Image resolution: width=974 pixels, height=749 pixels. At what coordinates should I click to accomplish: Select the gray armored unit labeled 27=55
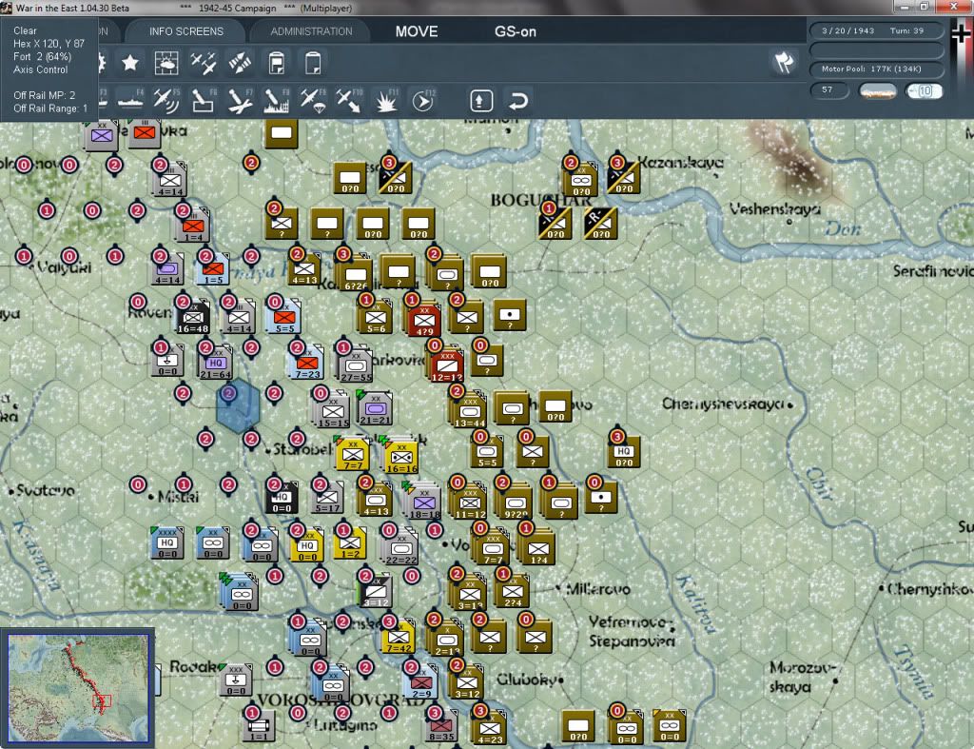click(x=356, y=365)
